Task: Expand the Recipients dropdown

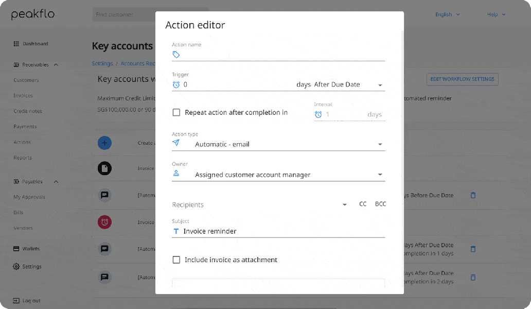Action: (344, 204)
